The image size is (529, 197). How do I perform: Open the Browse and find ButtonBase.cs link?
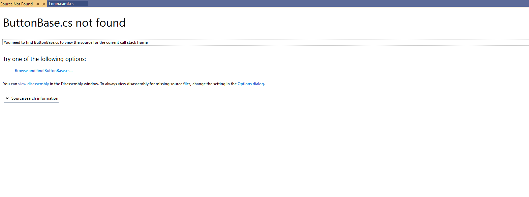point(43,71)
